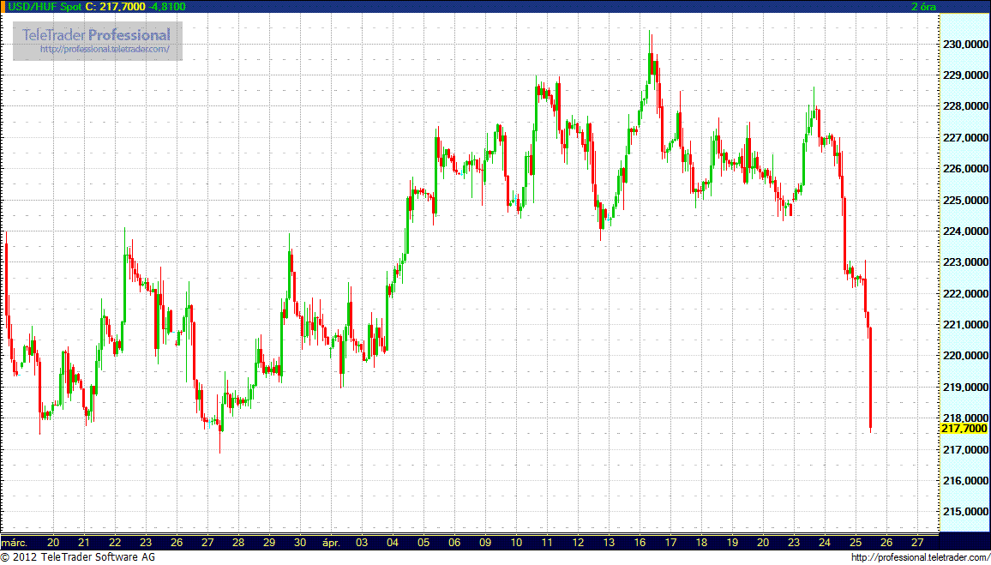This screenshot has width=991, height=565.
Task: Select the closing value C: 217,7000 in header
Action: pyautogui.click(x=114, y=6)
